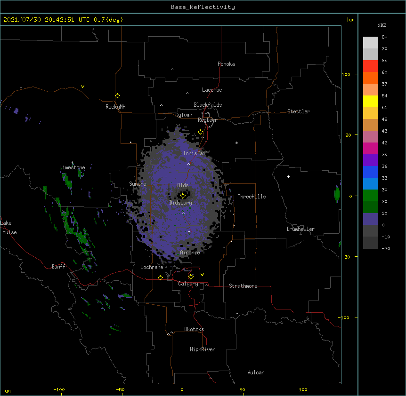Click the Olds city label
The height and width of the screenshot is (396, 406).
pos(183,185)
